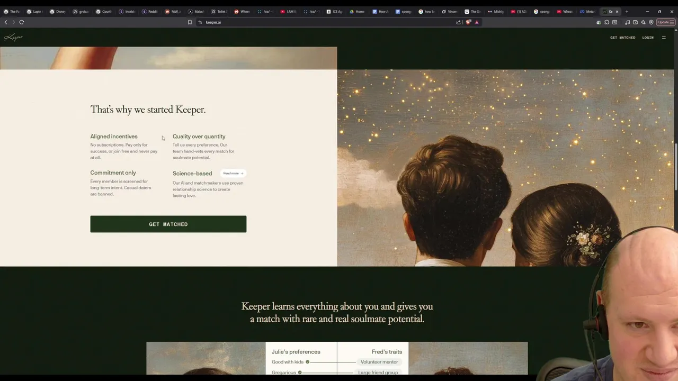Switch to the Lupin tab

tap(34, 11)
